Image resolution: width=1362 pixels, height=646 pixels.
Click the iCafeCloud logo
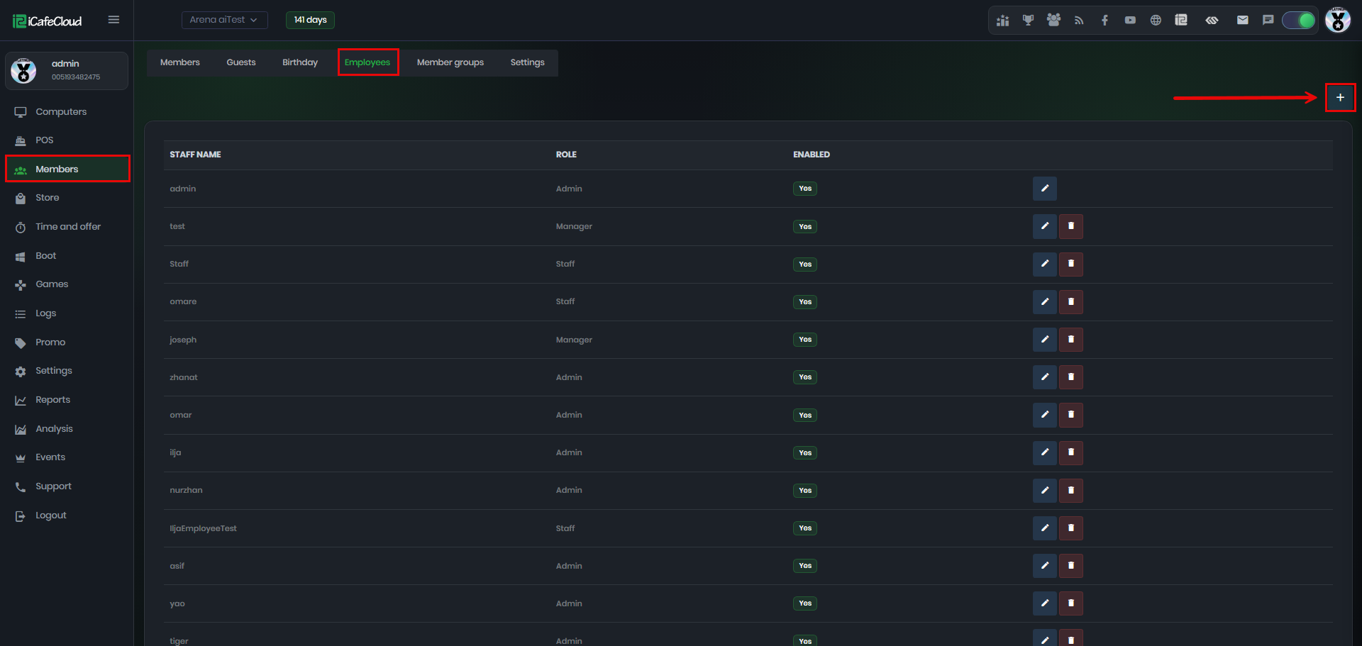click(x=48, y=21)
